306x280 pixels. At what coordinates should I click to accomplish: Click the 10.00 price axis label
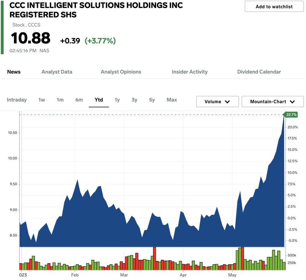pos(13,158)
